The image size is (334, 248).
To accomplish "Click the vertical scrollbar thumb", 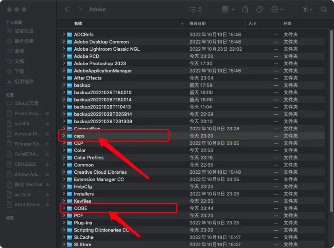I will [331, 121].
